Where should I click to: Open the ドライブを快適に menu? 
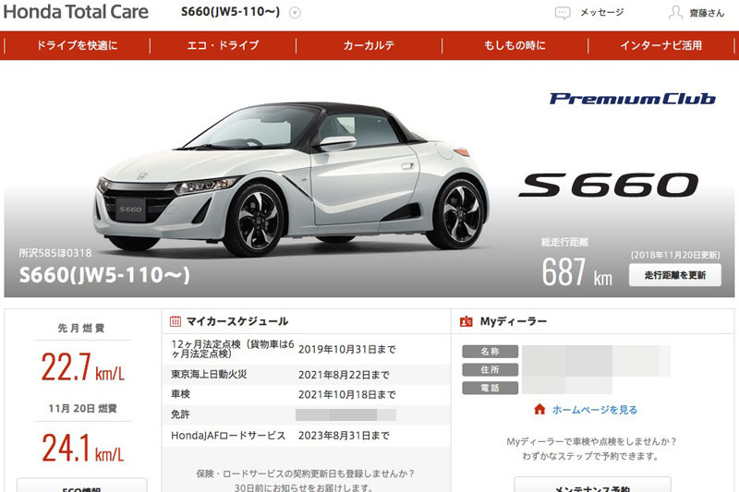(x=77, y=45)
